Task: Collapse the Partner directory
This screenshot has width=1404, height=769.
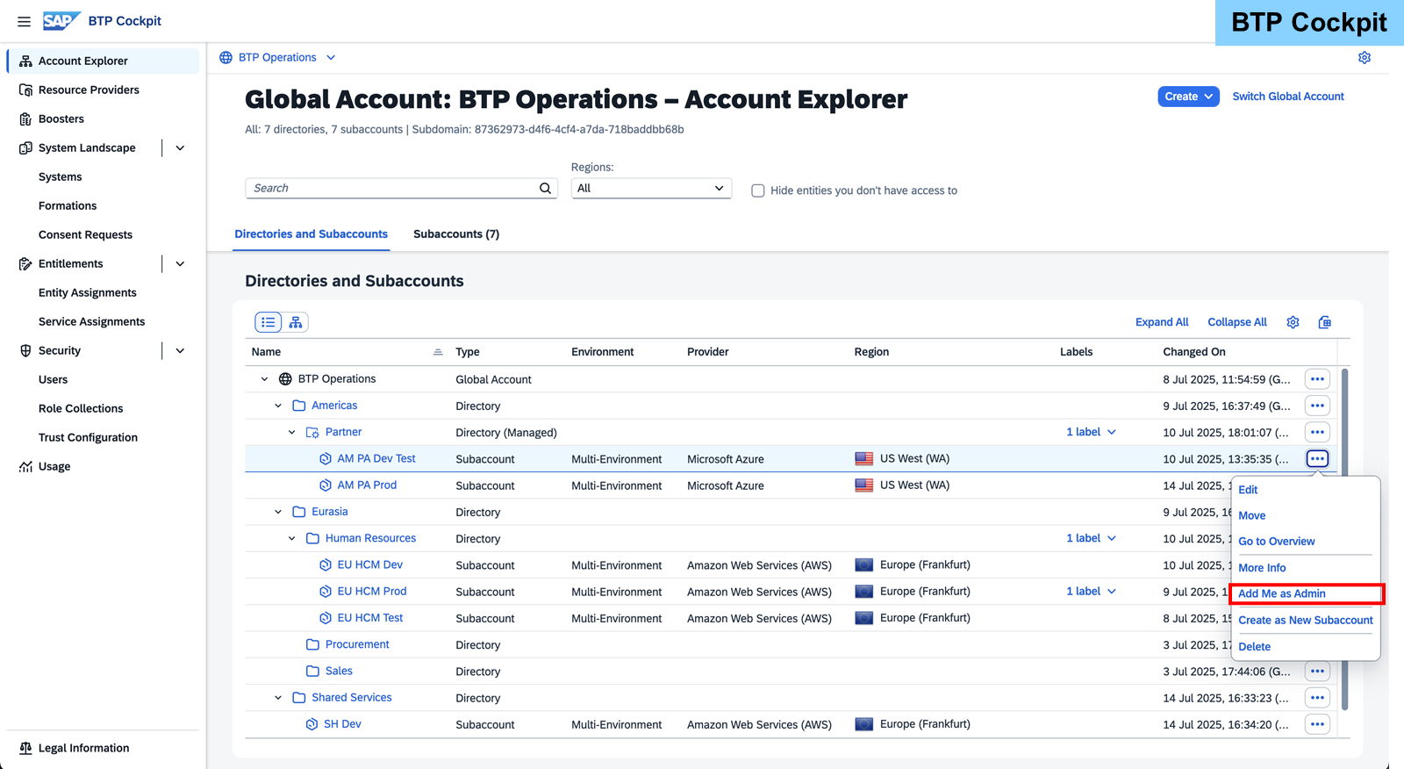Action: (292, 432)
